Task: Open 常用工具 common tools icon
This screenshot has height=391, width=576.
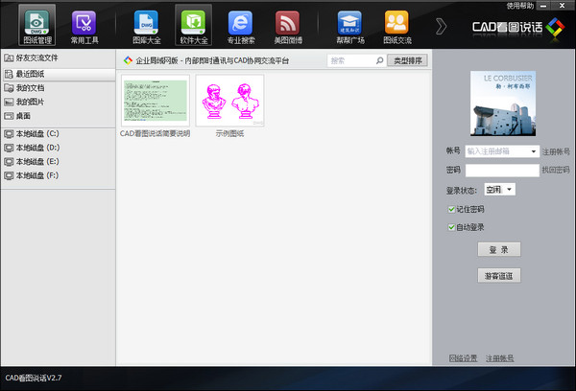Action: tap(84, 27)
